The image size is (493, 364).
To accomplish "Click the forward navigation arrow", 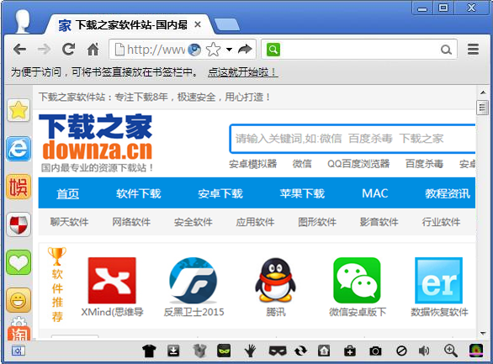I will (44, 50).
